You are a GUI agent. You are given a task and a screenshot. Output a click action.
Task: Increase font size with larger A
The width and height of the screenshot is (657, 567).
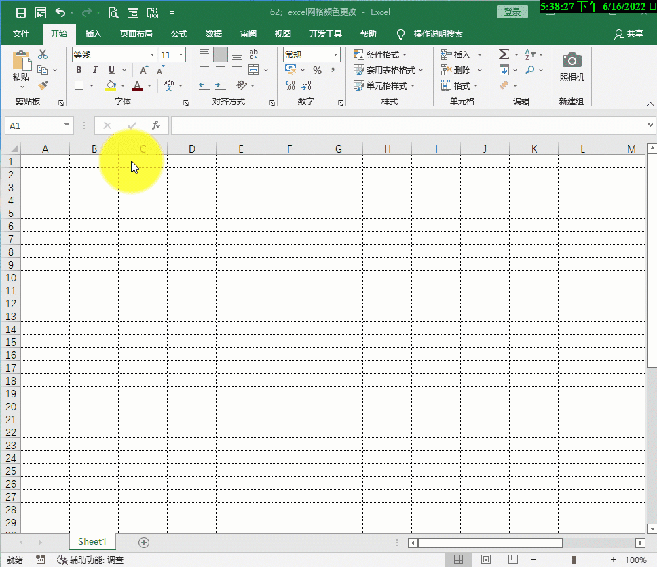click(144, 70)
